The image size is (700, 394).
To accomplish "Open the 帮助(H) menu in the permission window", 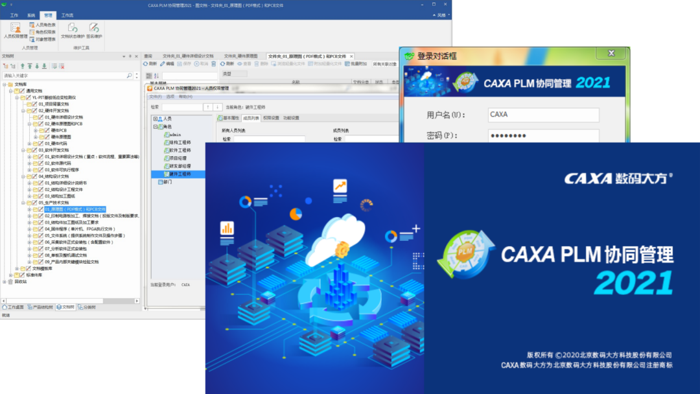I will pyautogui.click(x=185, y=97).
